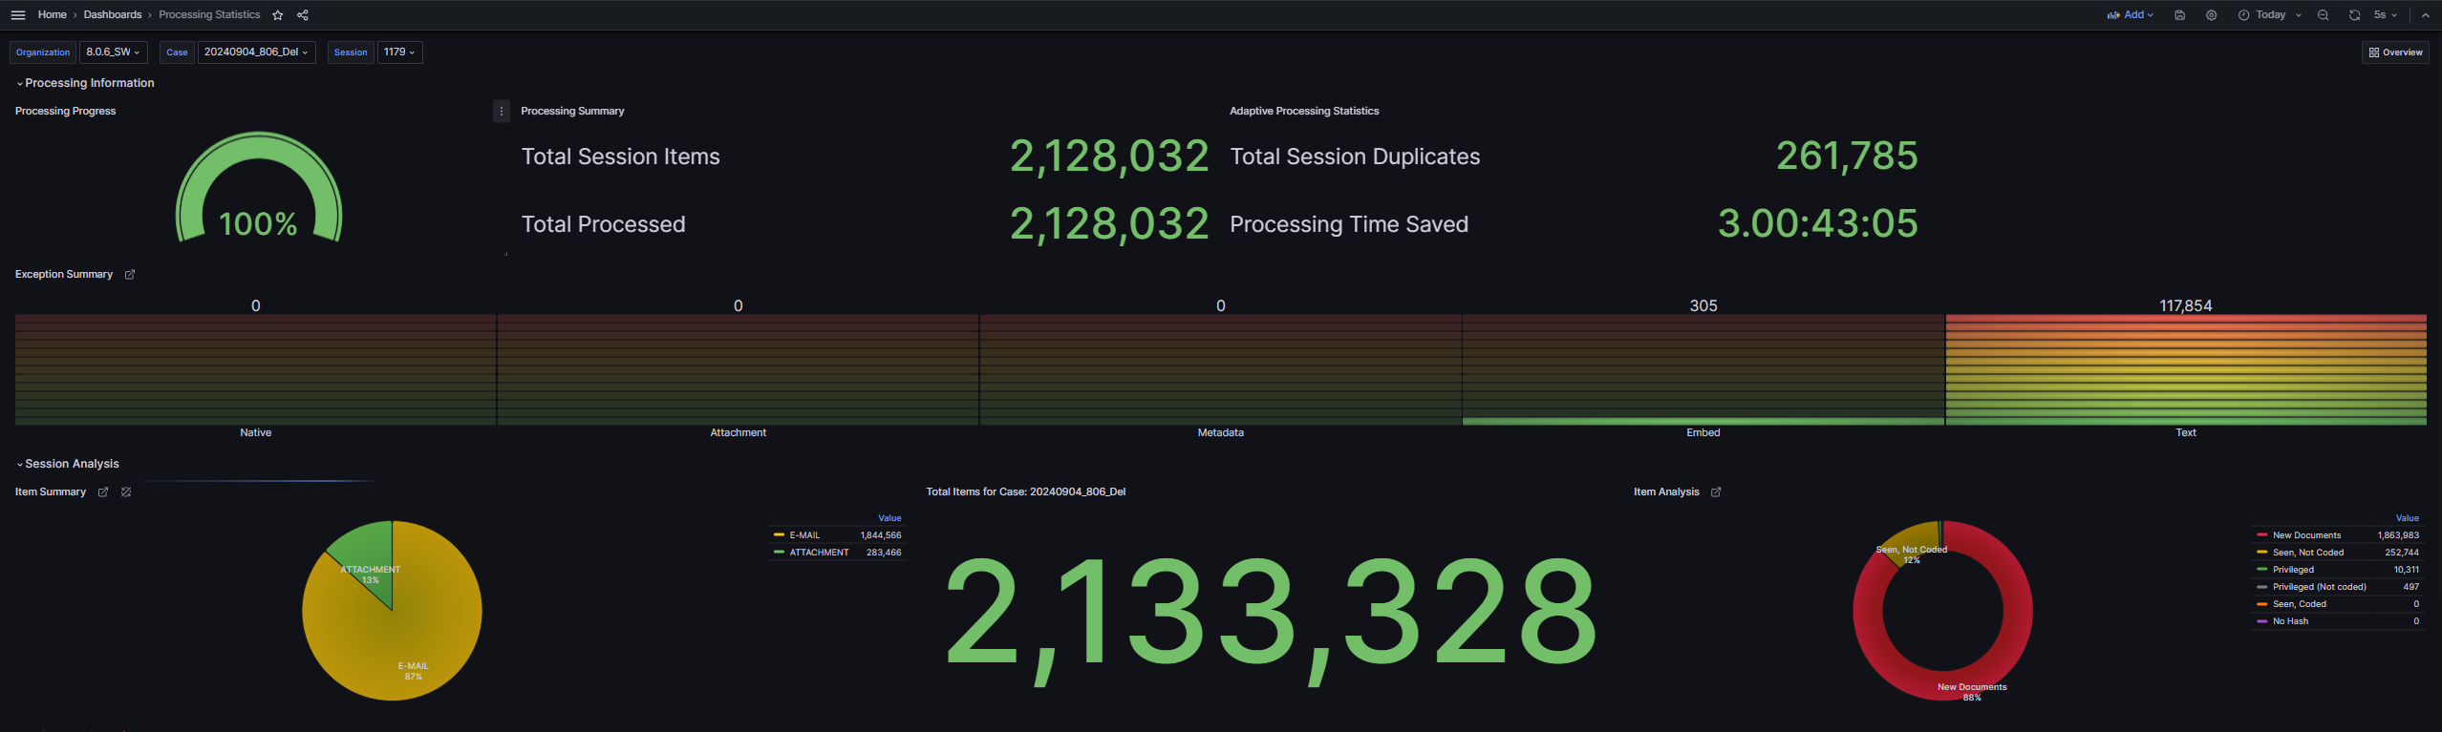Open Case dropdown 20240904_806_Del

[x=256, y=52]
